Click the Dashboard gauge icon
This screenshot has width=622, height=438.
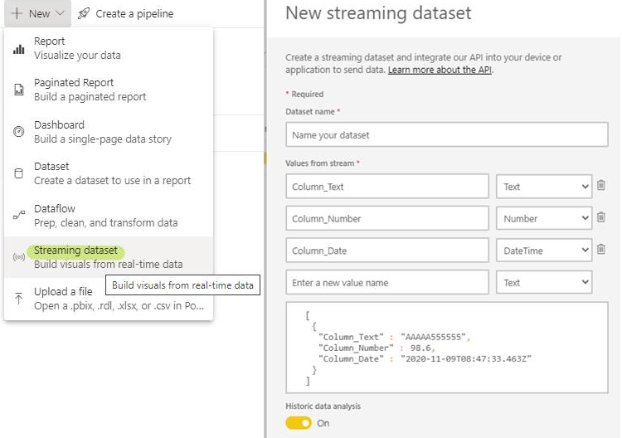18,131
